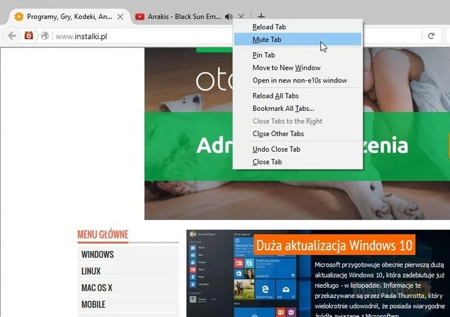Click in the www.instalki.pl address field
The image size is (450, 317).
pos(205,36)
